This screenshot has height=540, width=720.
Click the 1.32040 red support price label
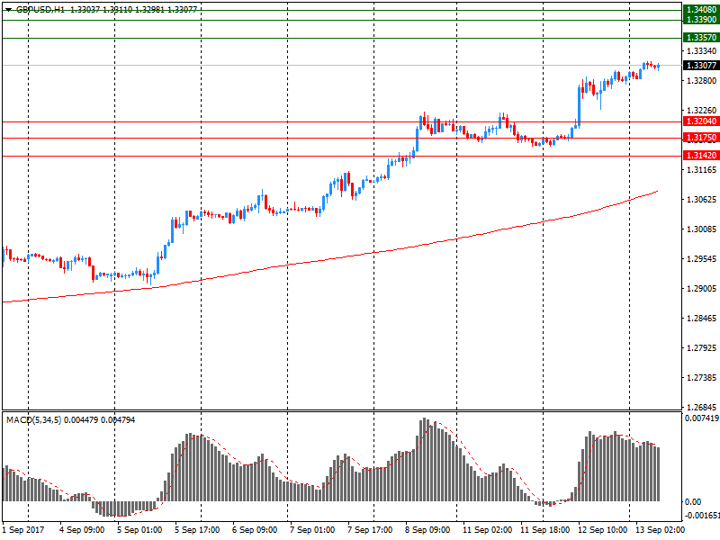[701, 121]
